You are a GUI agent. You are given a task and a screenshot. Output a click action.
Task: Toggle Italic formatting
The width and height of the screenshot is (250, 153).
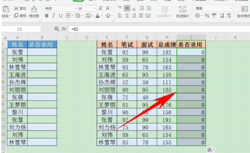coord(54,15)
